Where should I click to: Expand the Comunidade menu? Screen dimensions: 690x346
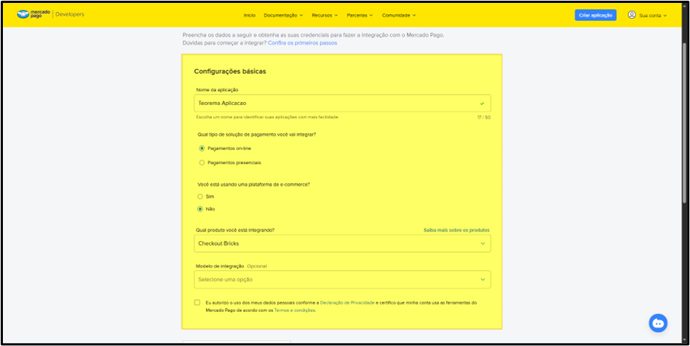click(399, 15)
